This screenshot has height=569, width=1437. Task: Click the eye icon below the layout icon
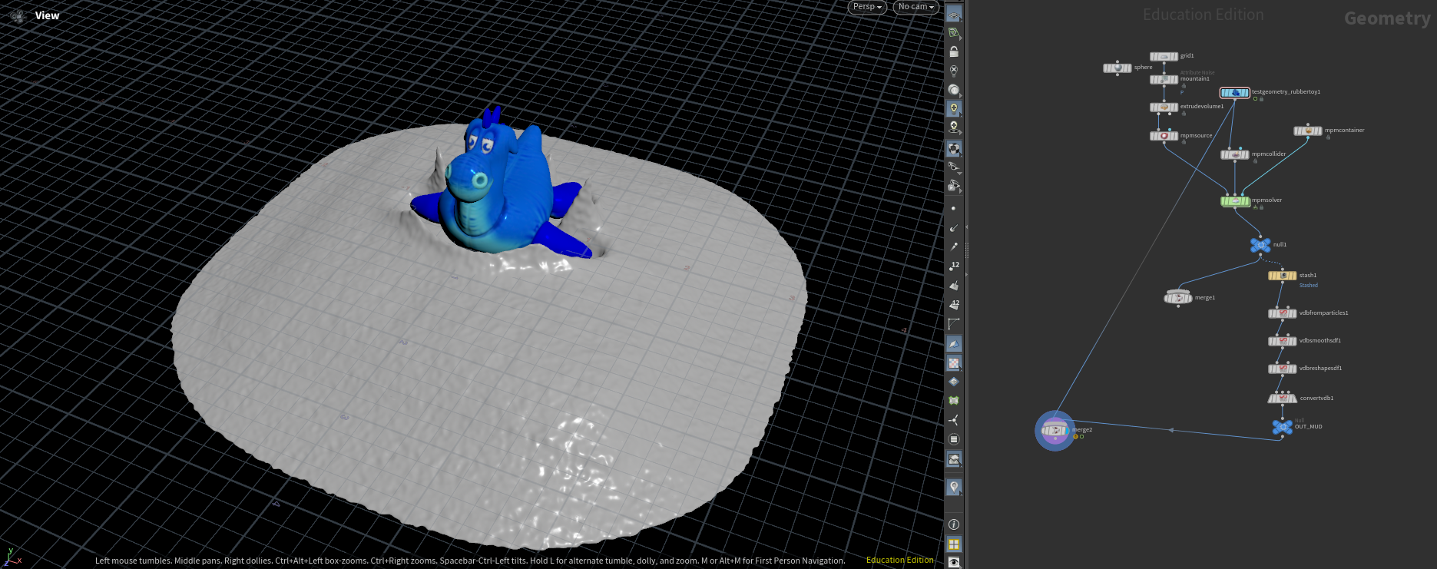954,562
